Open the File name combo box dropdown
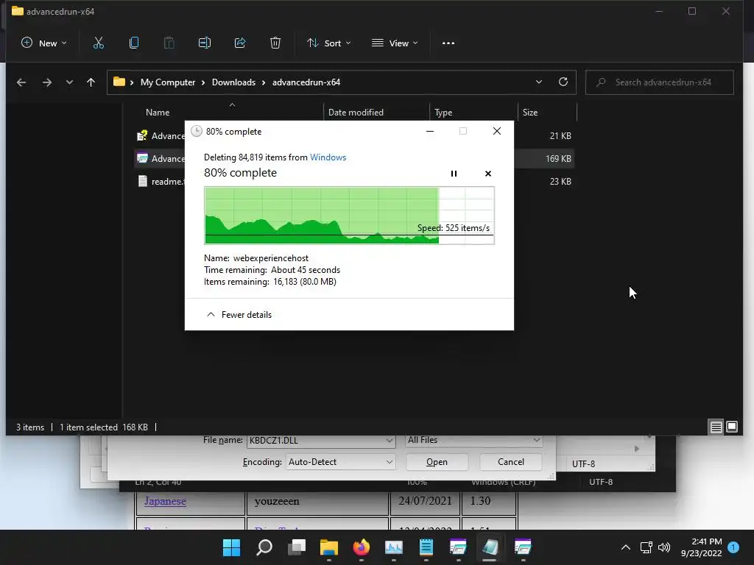 [x=389, y=440]
